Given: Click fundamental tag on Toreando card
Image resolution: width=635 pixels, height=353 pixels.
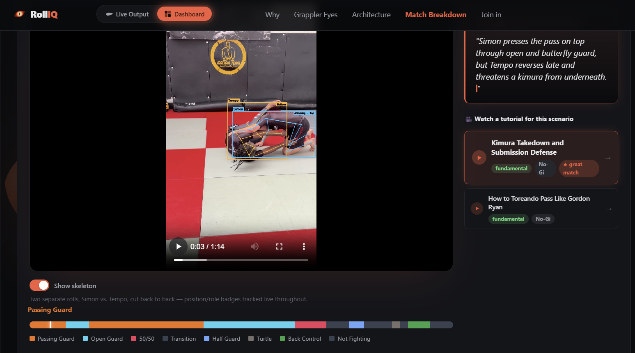Looking at the screenshot, I should tap(508, 219).
